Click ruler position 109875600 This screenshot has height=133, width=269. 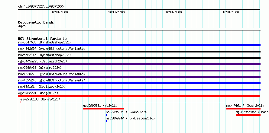tap(60, 12)
